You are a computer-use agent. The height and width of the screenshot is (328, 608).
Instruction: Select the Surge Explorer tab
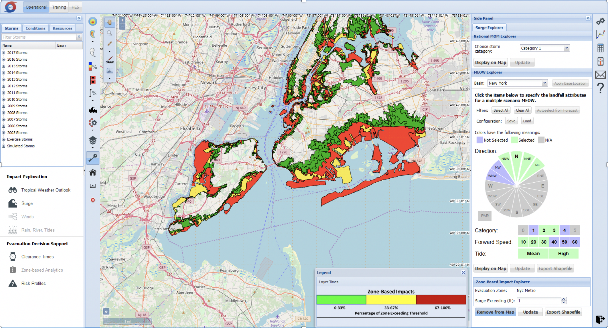click(489, 27)
